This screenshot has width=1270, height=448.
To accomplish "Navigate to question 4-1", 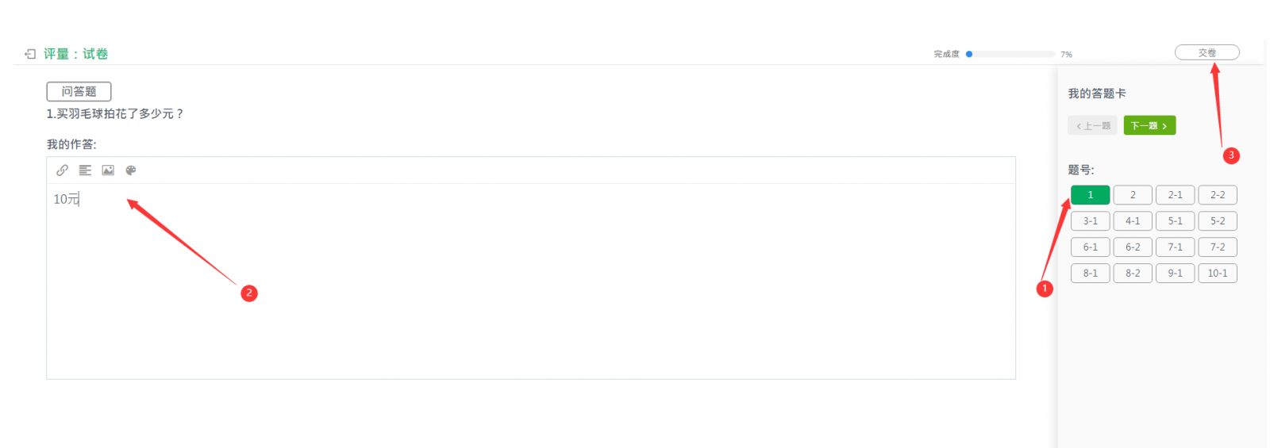I will (x=1133, y=221).
